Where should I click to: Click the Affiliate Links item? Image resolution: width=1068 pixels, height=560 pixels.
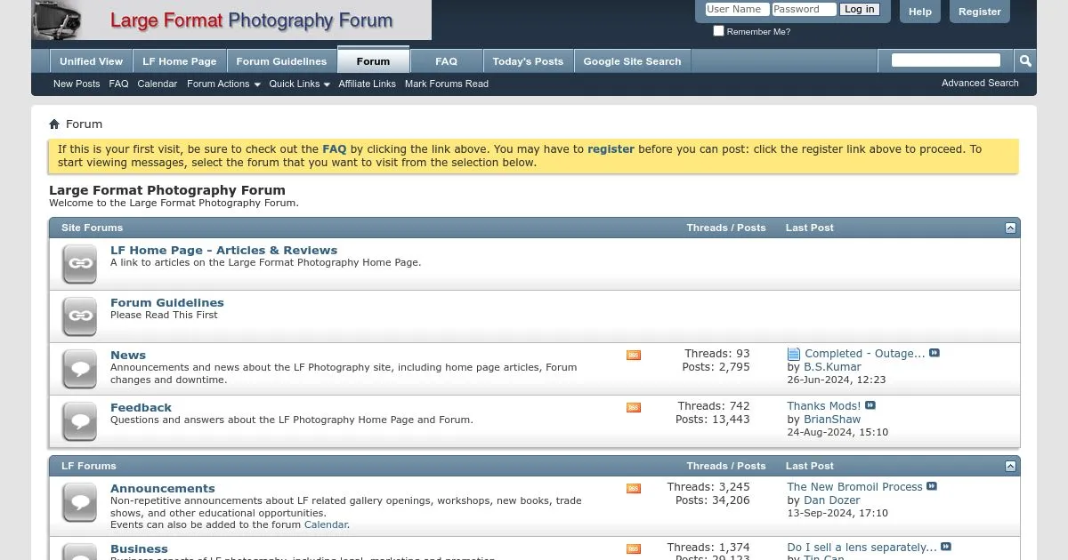pos(367,84)
